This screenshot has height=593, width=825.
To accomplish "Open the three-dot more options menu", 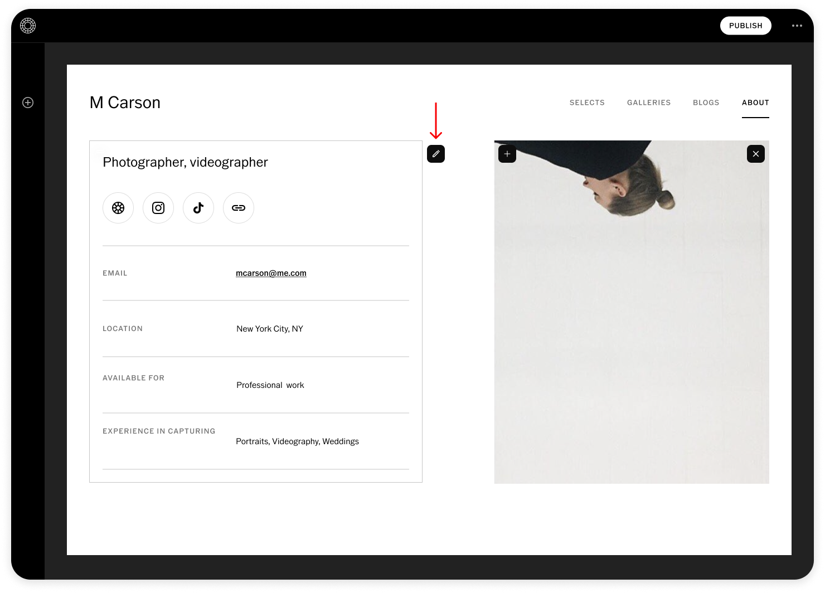I will point(797,26).
